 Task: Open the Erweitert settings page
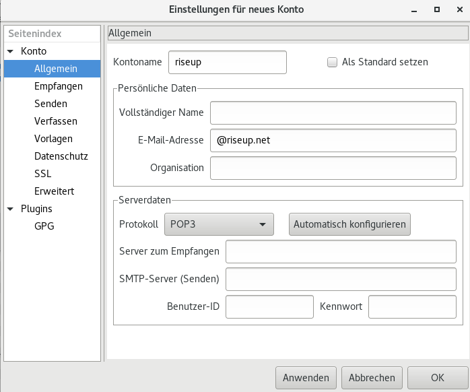pos(54,191)
